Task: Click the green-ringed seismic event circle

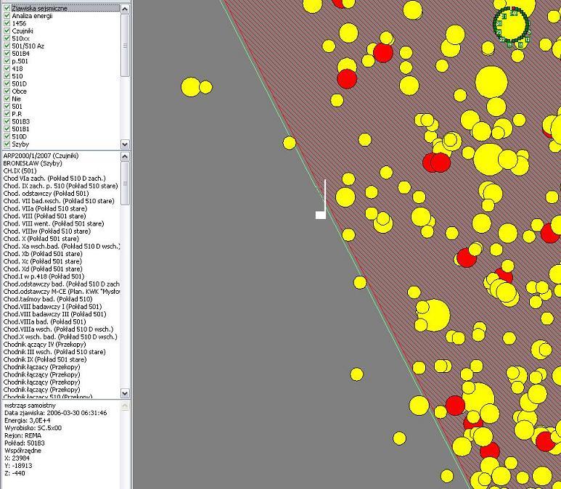Action: [x=512, y=25]
